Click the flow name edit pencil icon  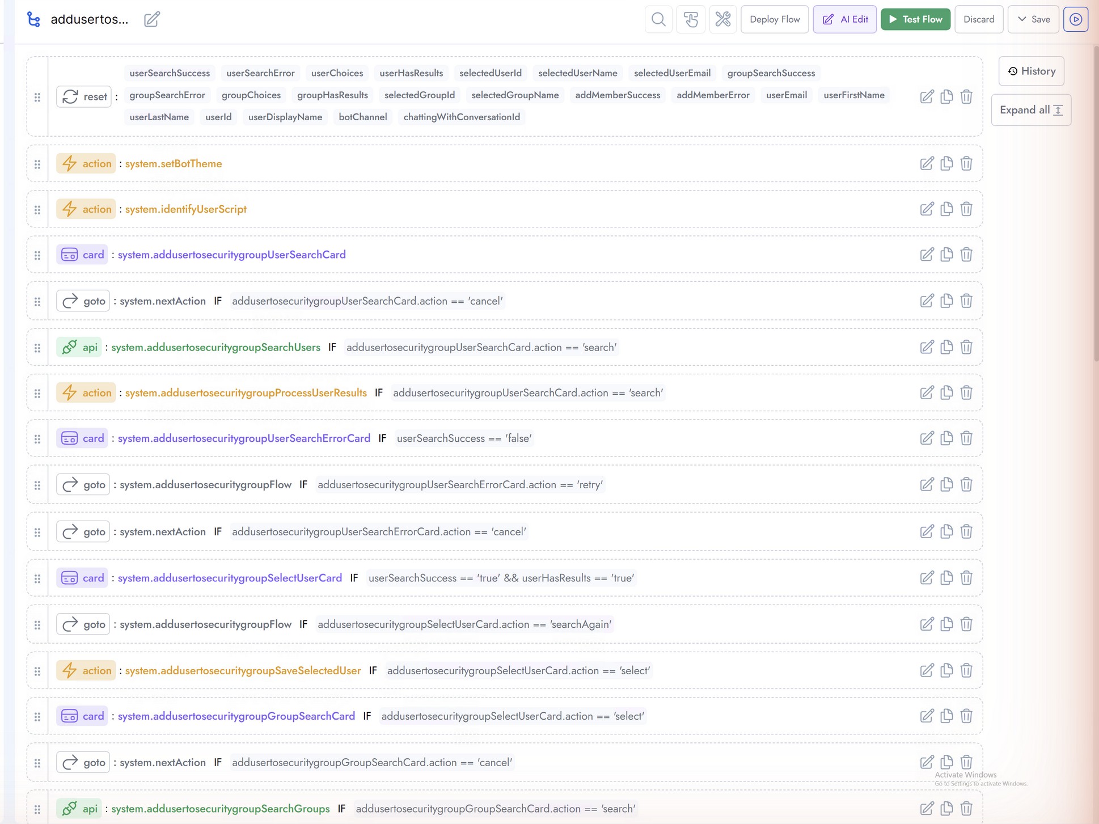(151, 19)
